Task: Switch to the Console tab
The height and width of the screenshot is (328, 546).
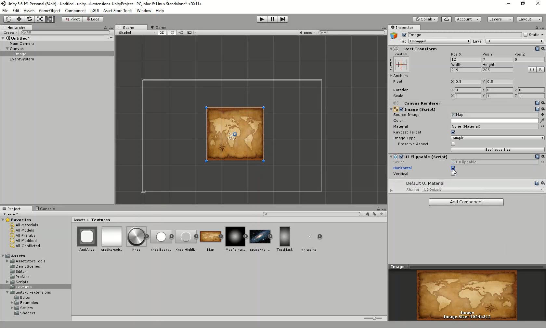Action: [45, 208]
